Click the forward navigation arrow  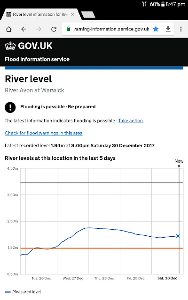click(39, 29)
